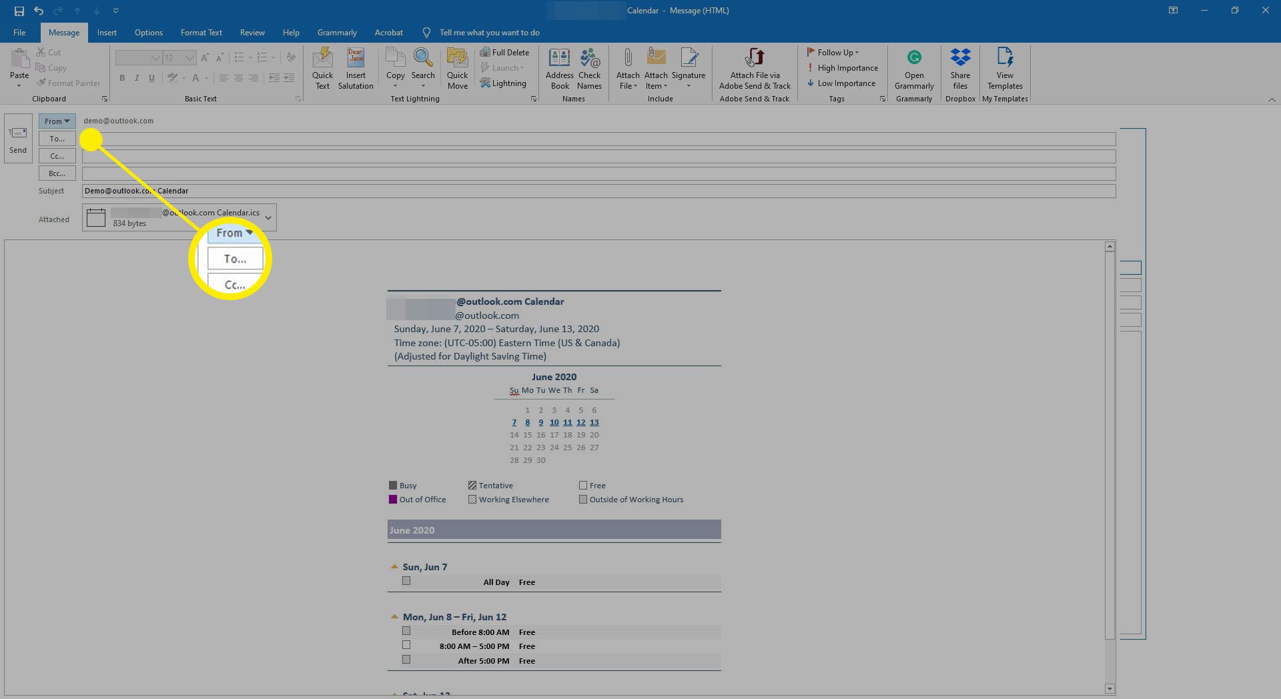Viewport: 1281px width, 699px height.
Task: Toggle Bold formatting
Action: (x=122, y=78)
